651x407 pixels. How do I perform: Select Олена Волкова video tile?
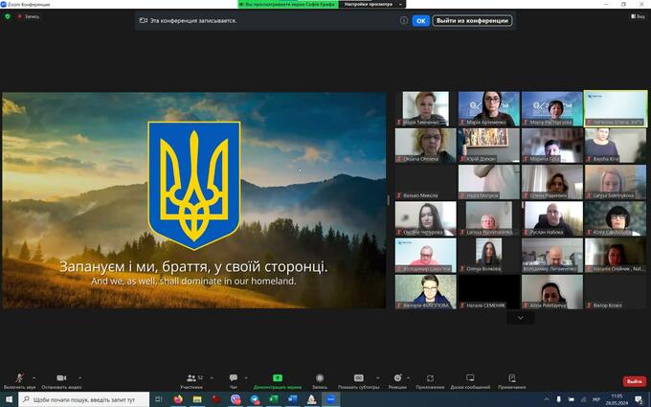488,255
